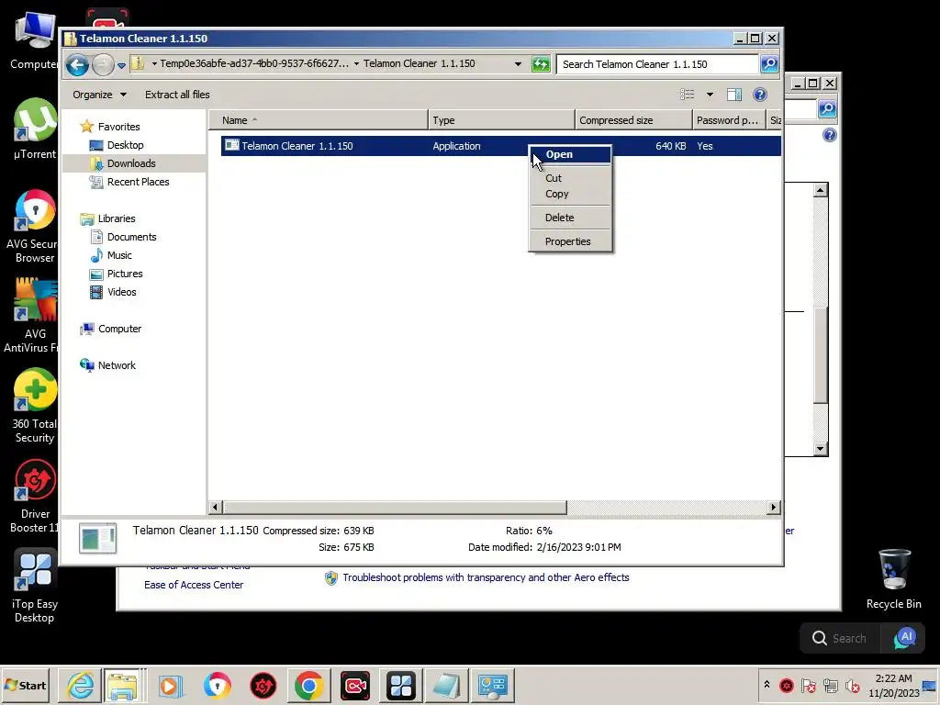Image resolution: width=940 pixels, height=705 pixels.
Task: Open the address bar history dropdown arrow
Action: 518,64
